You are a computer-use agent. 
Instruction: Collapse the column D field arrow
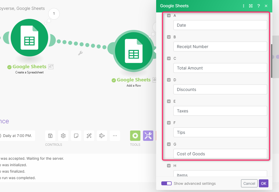point(169,80)
